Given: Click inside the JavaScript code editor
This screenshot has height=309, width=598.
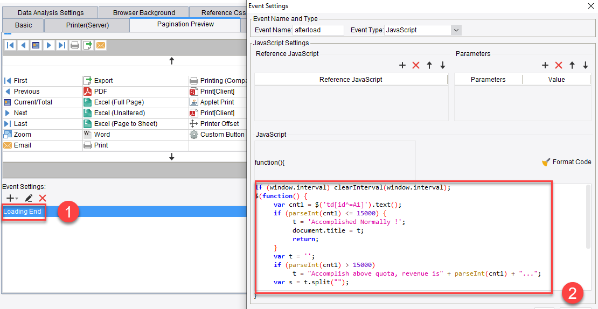Looking at the screenshot, I should coord(420,238).
